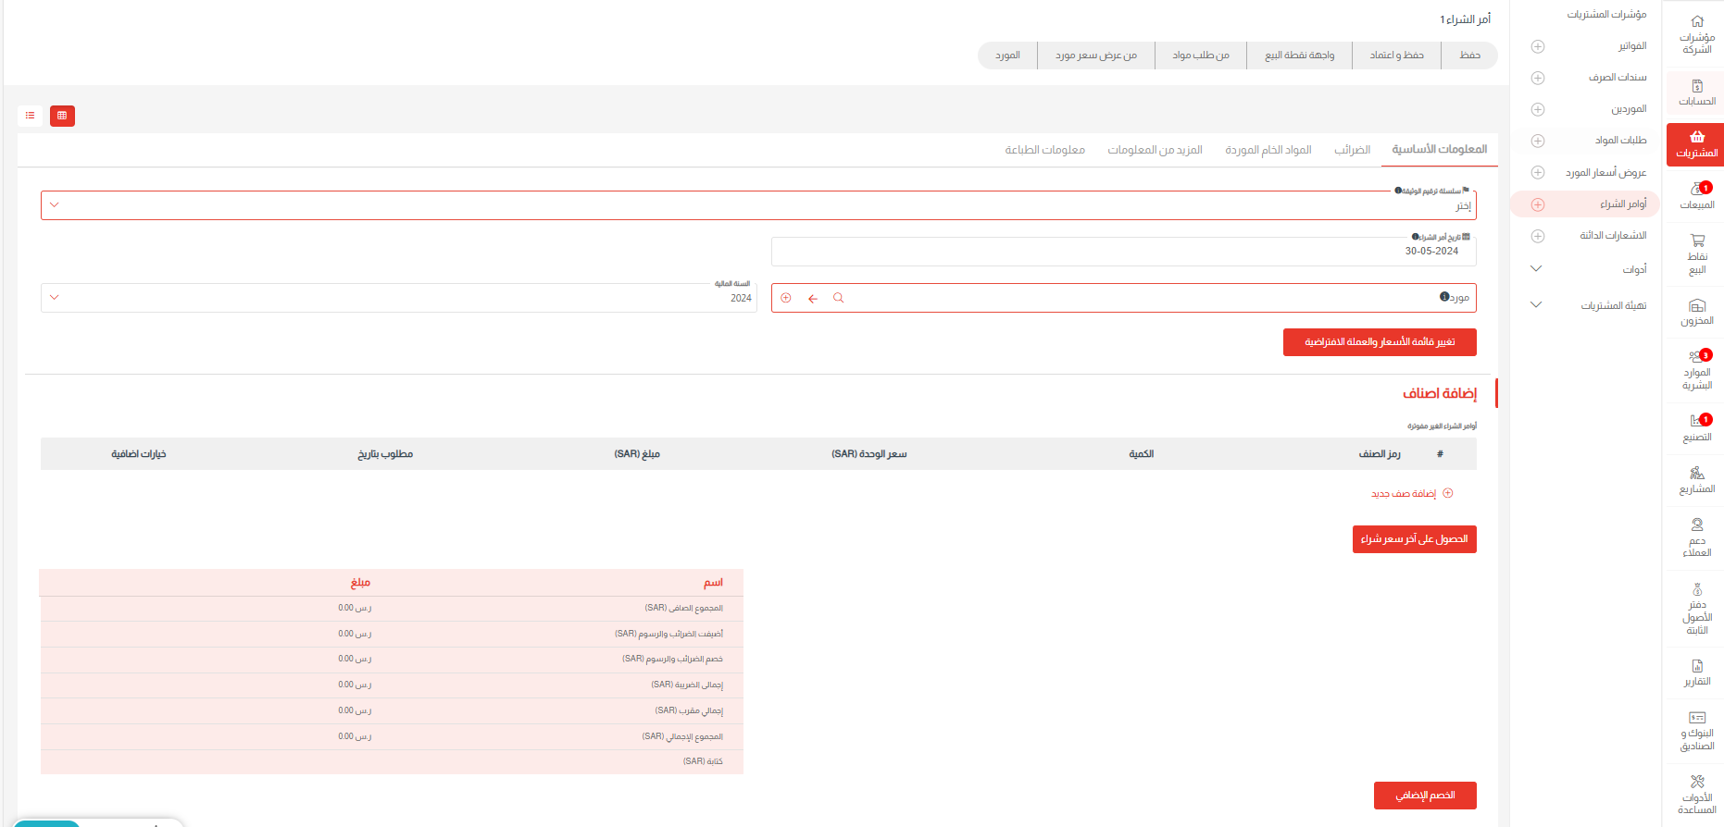Viewport: 1724px width, 827px height.
Task: Click the search icon in the مورد field
Action: [x=838, y=298]
